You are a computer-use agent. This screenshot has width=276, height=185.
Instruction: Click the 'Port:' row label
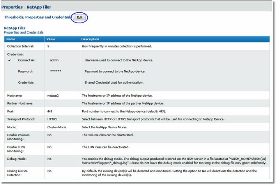11,112
